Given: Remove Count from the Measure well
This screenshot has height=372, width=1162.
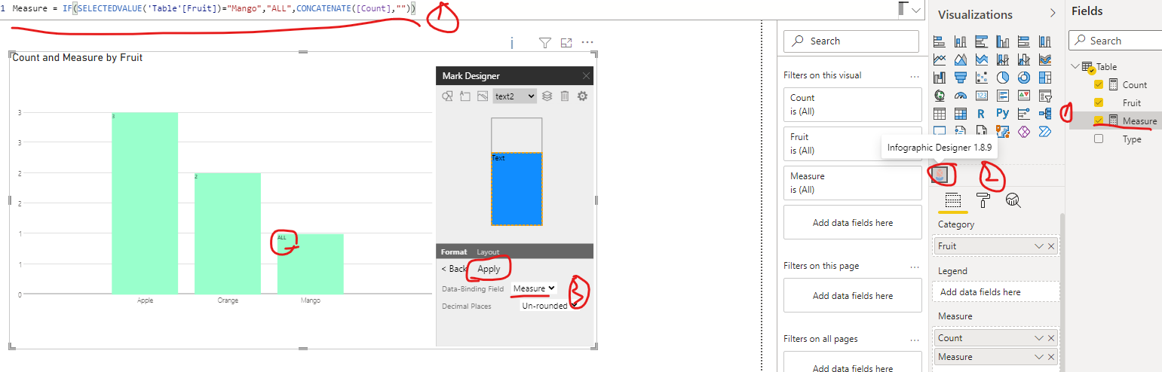Looking at the screenshot, I should pyautogui.click(x=1051, y=338).
